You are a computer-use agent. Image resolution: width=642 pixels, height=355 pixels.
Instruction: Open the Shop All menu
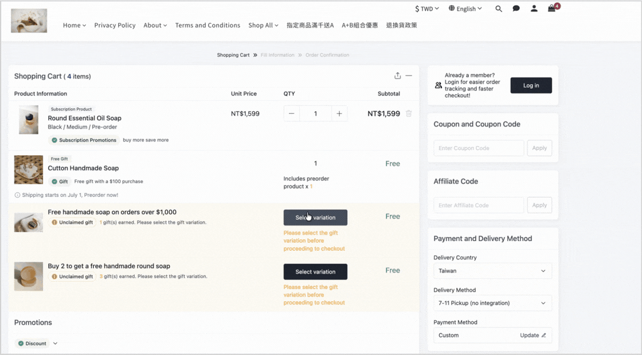coord(263,25)
